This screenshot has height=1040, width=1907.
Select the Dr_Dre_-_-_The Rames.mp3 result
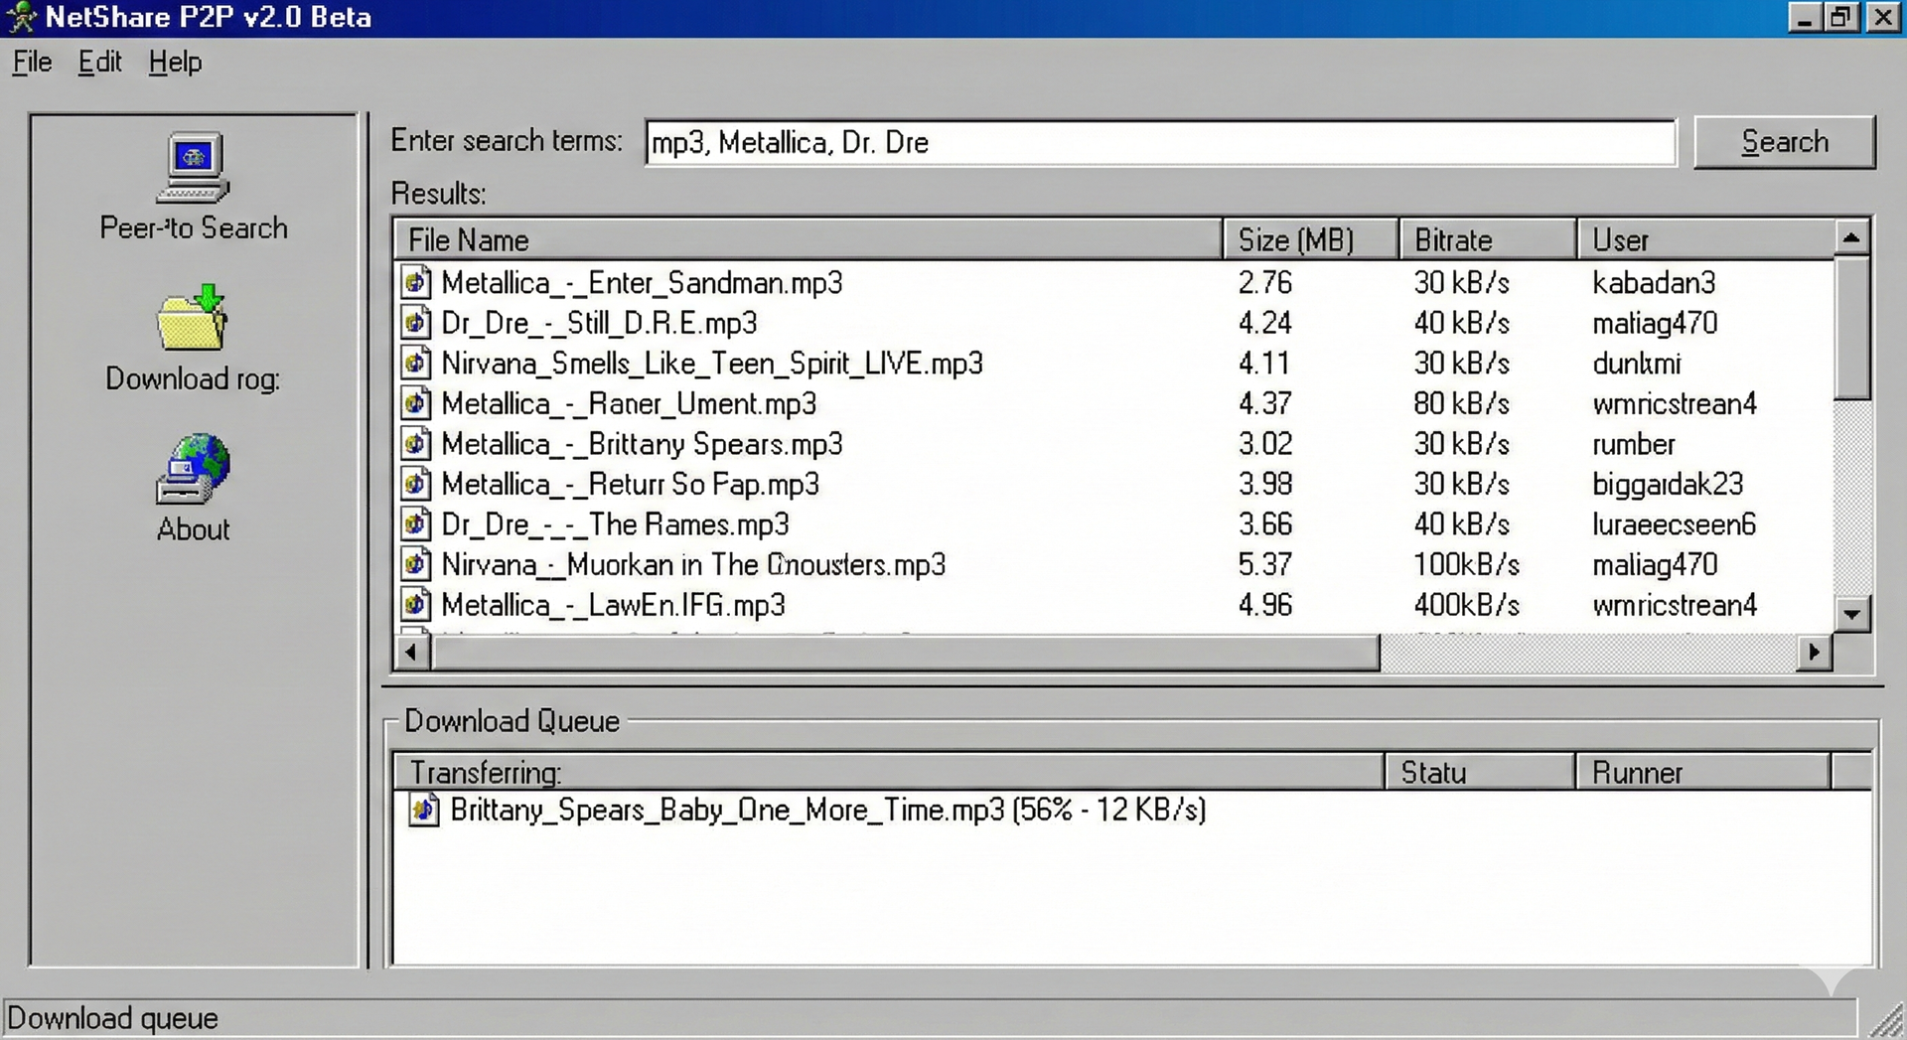1113,523
